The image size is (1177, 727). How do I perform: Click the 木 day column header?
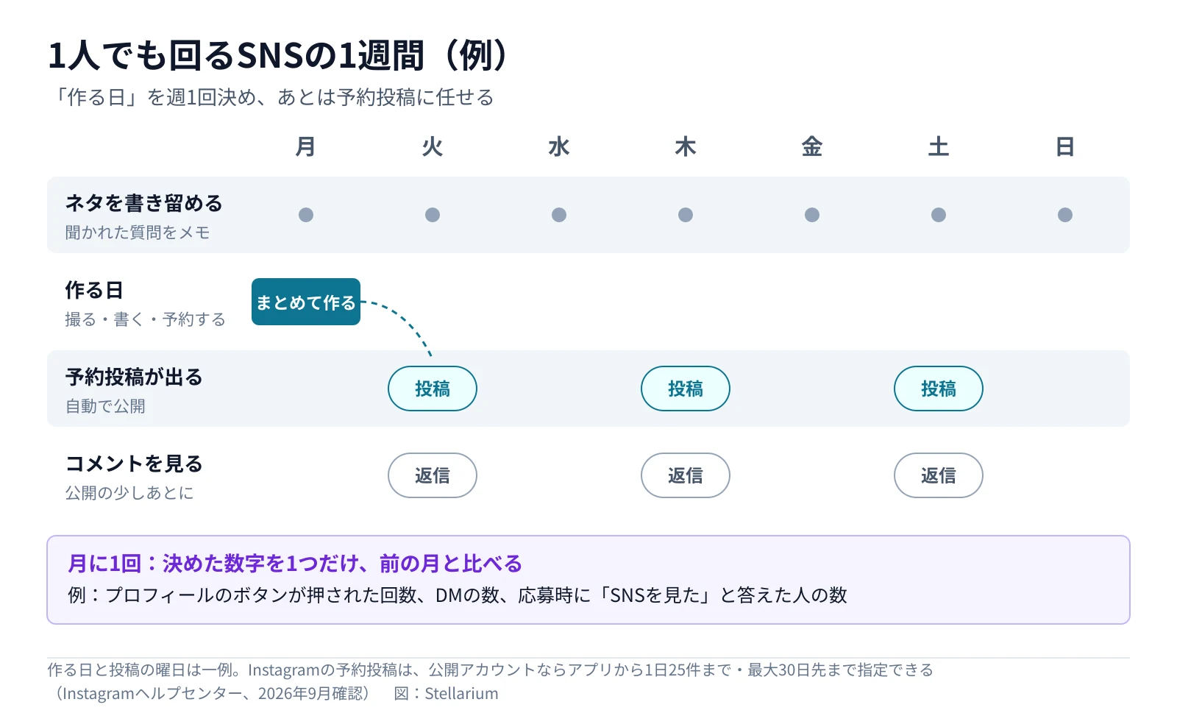click(x=686, y=147)
